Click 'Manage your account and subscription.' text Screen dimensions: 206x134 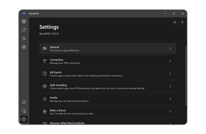(x=69, y=101)
